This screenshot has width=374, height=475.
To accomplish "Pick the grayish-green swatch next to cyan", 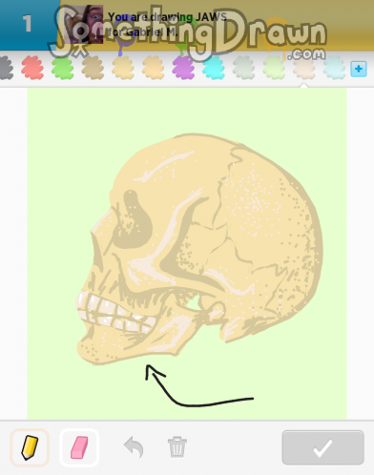I will (x=244, y=68).
